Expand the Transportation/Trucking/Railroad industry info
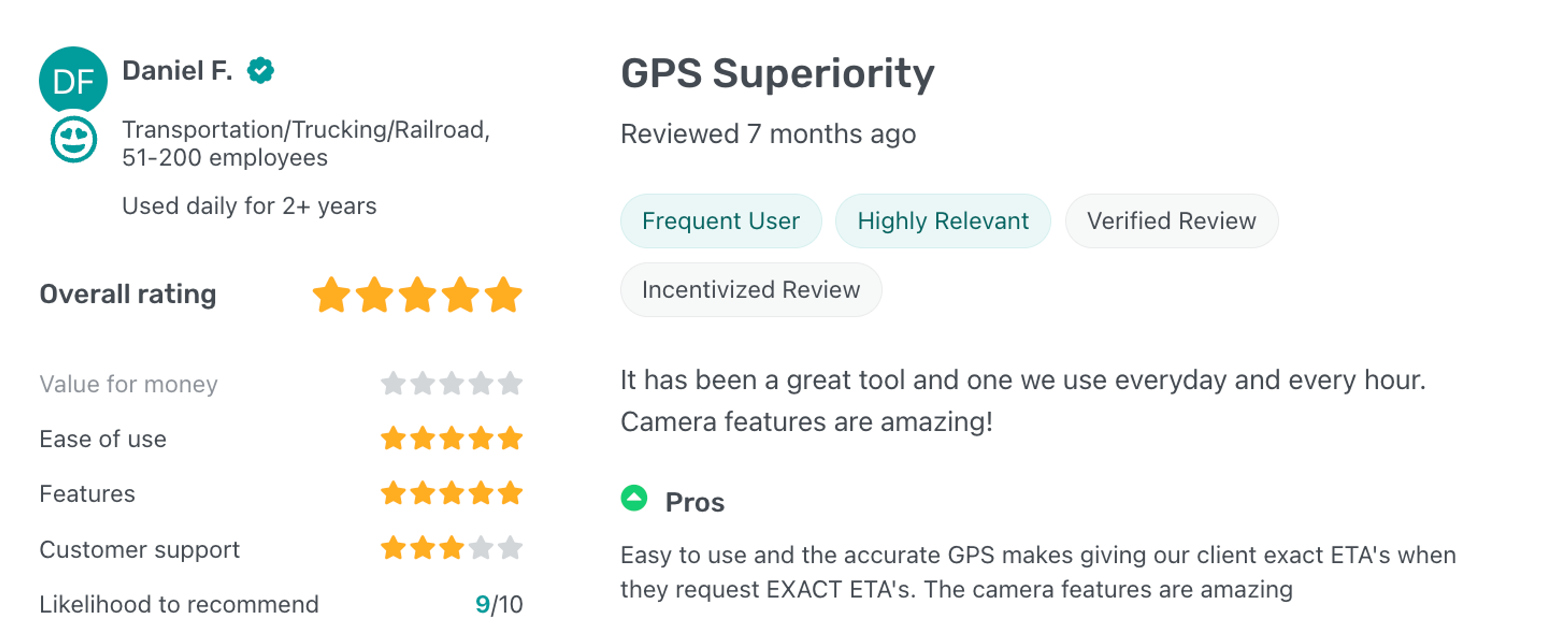Viewport: 1567px width, 637px height. point(306,129)
